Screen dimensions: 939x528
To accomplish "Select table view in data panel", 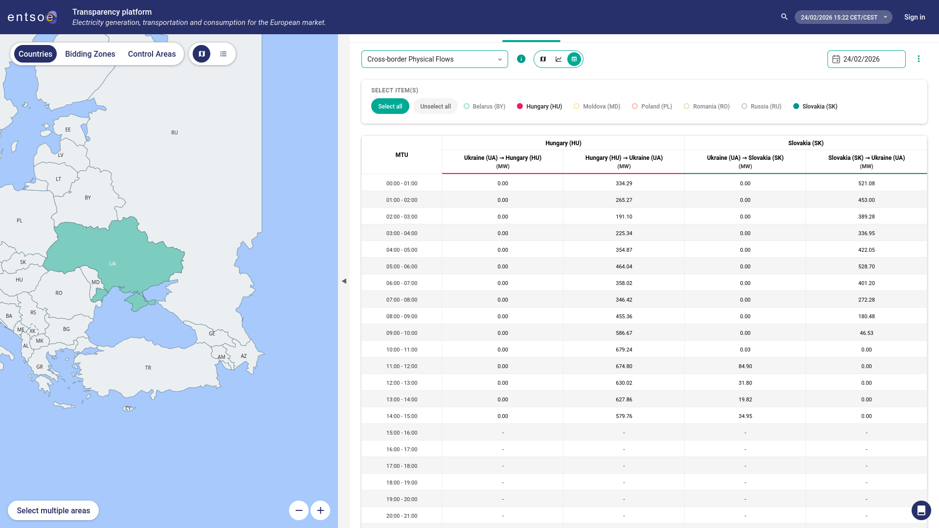I will pos(574,59).
